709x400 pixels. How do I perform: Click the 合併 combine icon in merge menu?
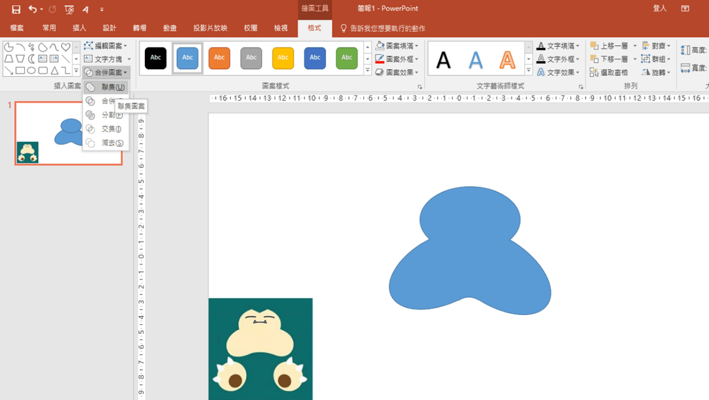[x=90, y=101]
